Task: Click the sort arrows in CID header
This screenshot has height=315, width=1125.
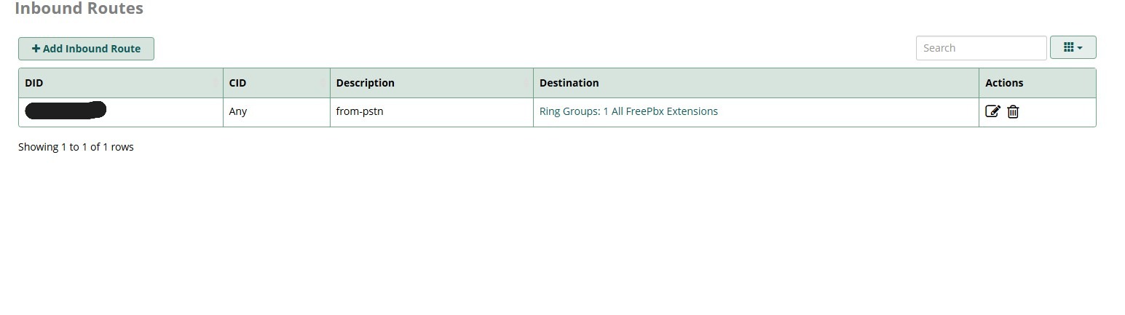Action: (x=323, y=83)
